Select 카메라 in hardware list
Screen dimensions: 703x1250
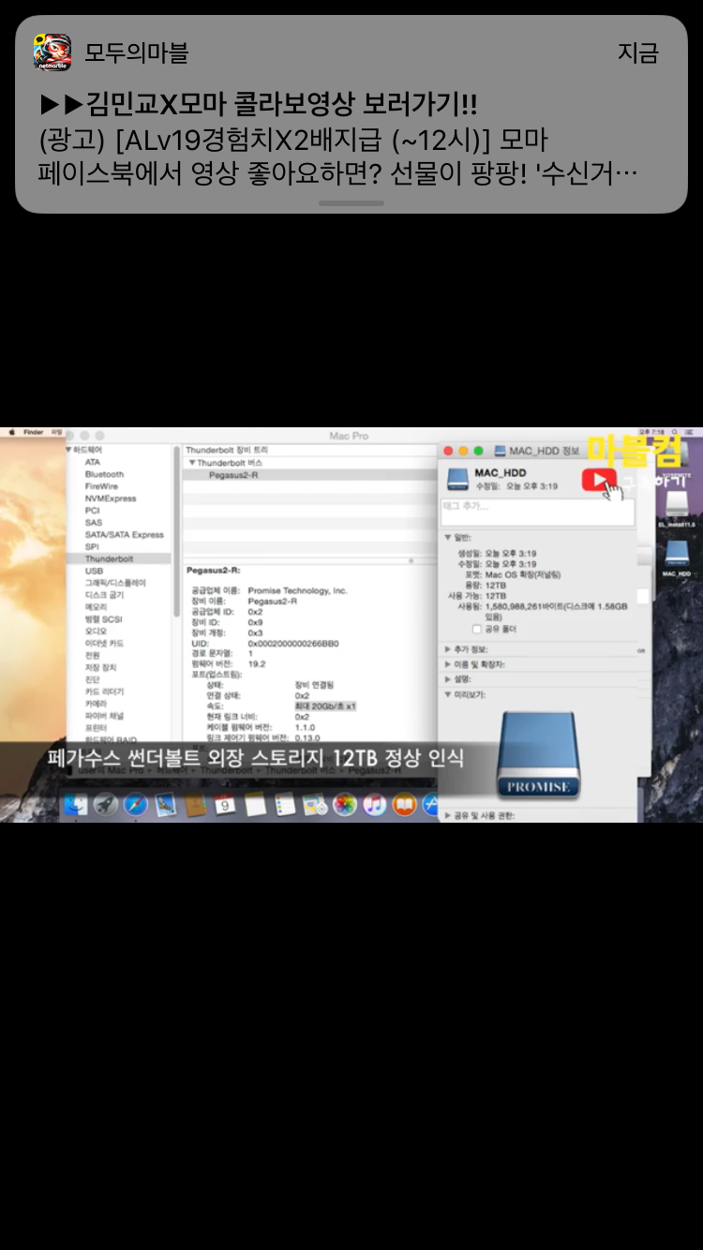click(96, 704)
